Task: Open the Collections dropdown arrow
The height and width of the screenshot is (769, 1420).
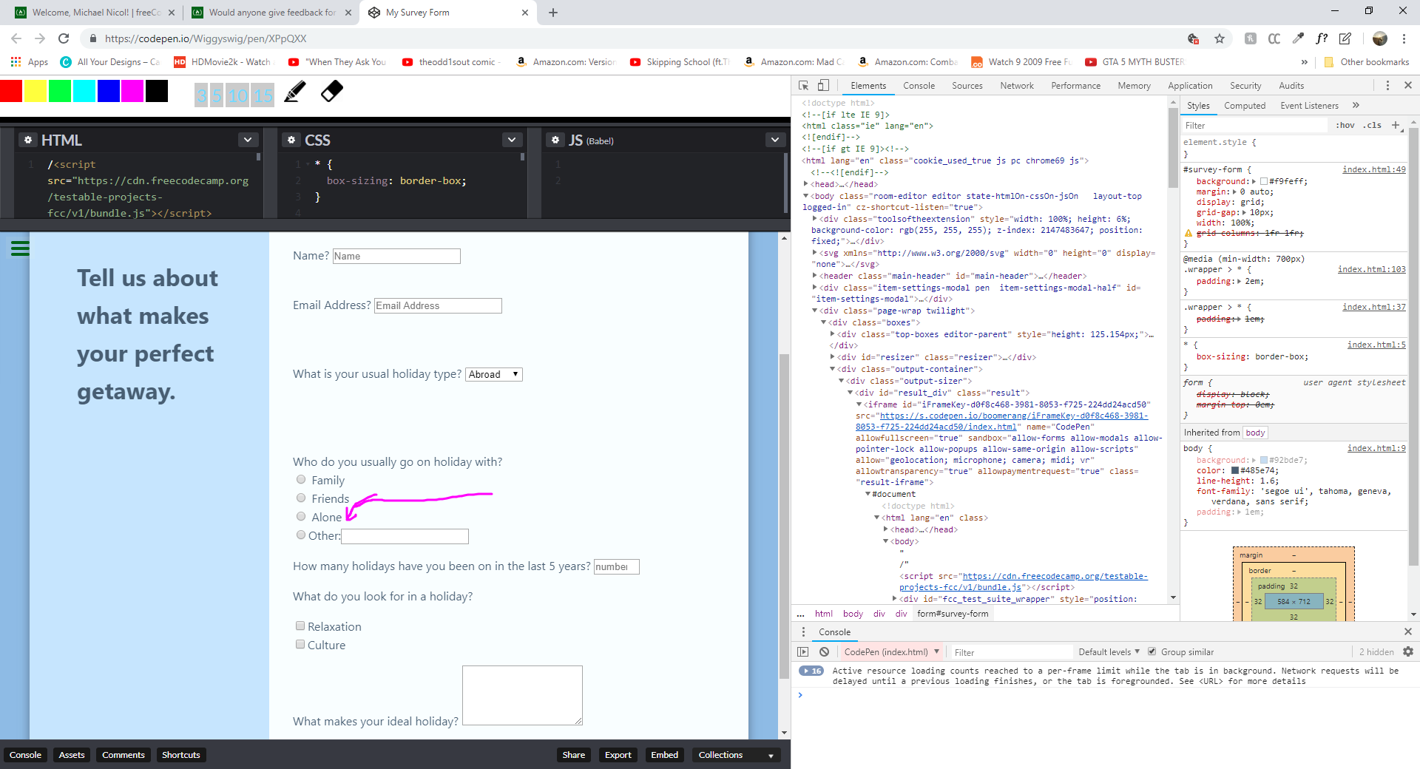Action: 771,756
